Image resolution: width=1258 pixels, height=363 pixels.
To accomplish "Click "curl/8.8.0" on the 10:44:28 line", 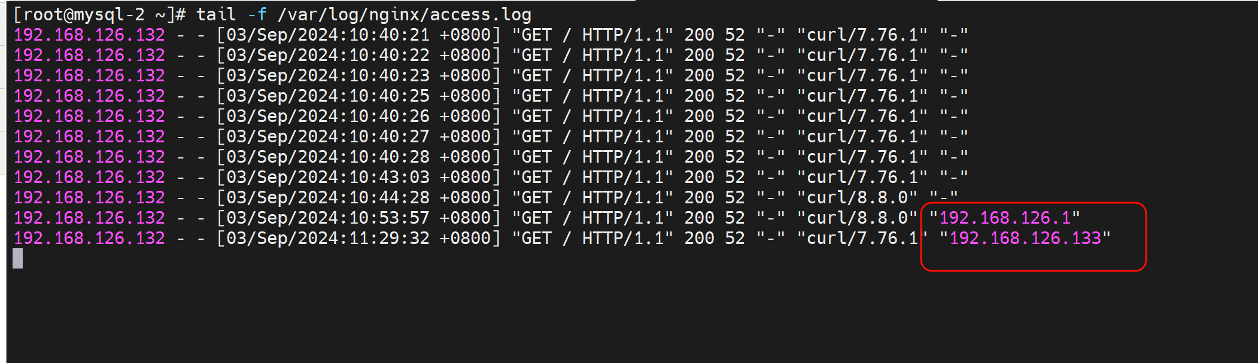I will (857, 198).
